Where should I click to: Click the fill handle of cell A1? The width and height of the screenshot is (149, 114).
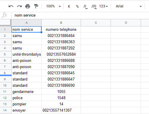point(41,32)
